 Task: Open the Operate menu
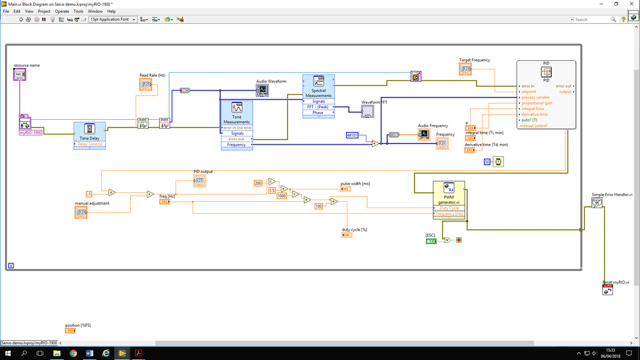(62, 12)
